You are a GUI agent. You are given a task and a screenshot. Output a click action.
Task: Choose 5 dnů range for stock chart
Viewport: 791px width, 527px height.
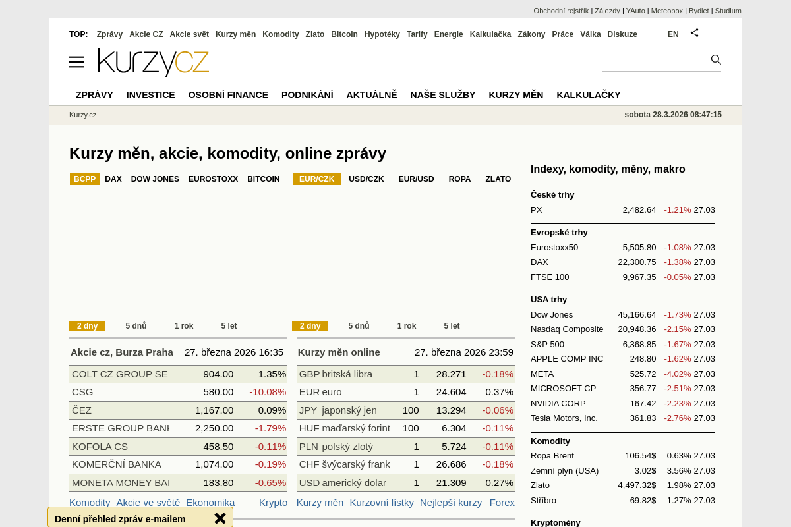coord(136,326)
